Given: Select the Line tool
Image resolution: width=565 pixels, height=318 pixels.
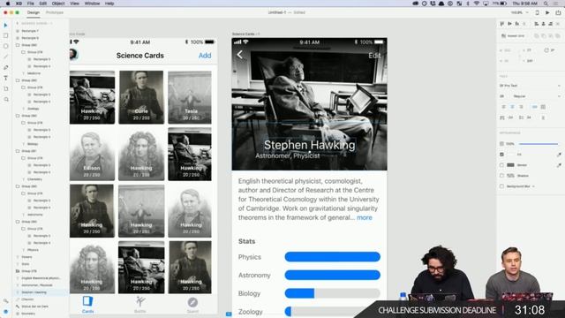Looking at the screenshot, I should point(5,57).
